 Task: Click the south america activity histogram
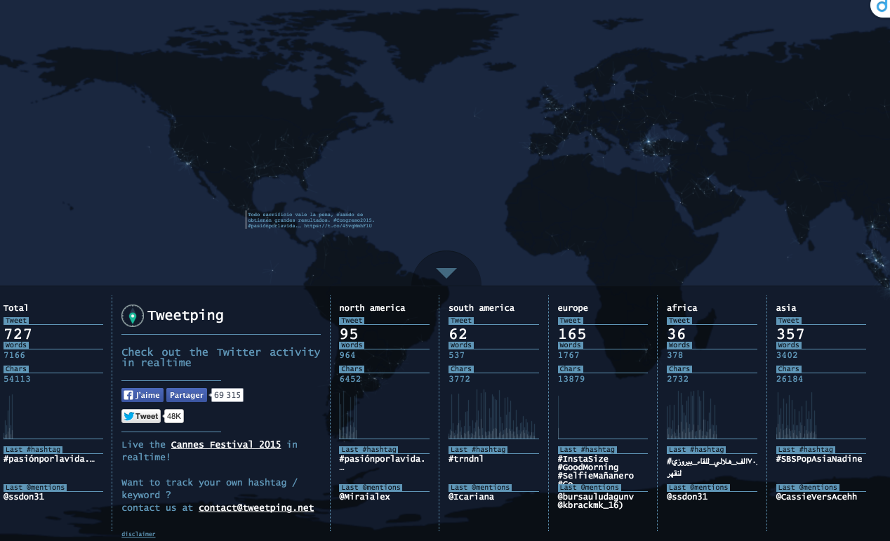[493, 415]
